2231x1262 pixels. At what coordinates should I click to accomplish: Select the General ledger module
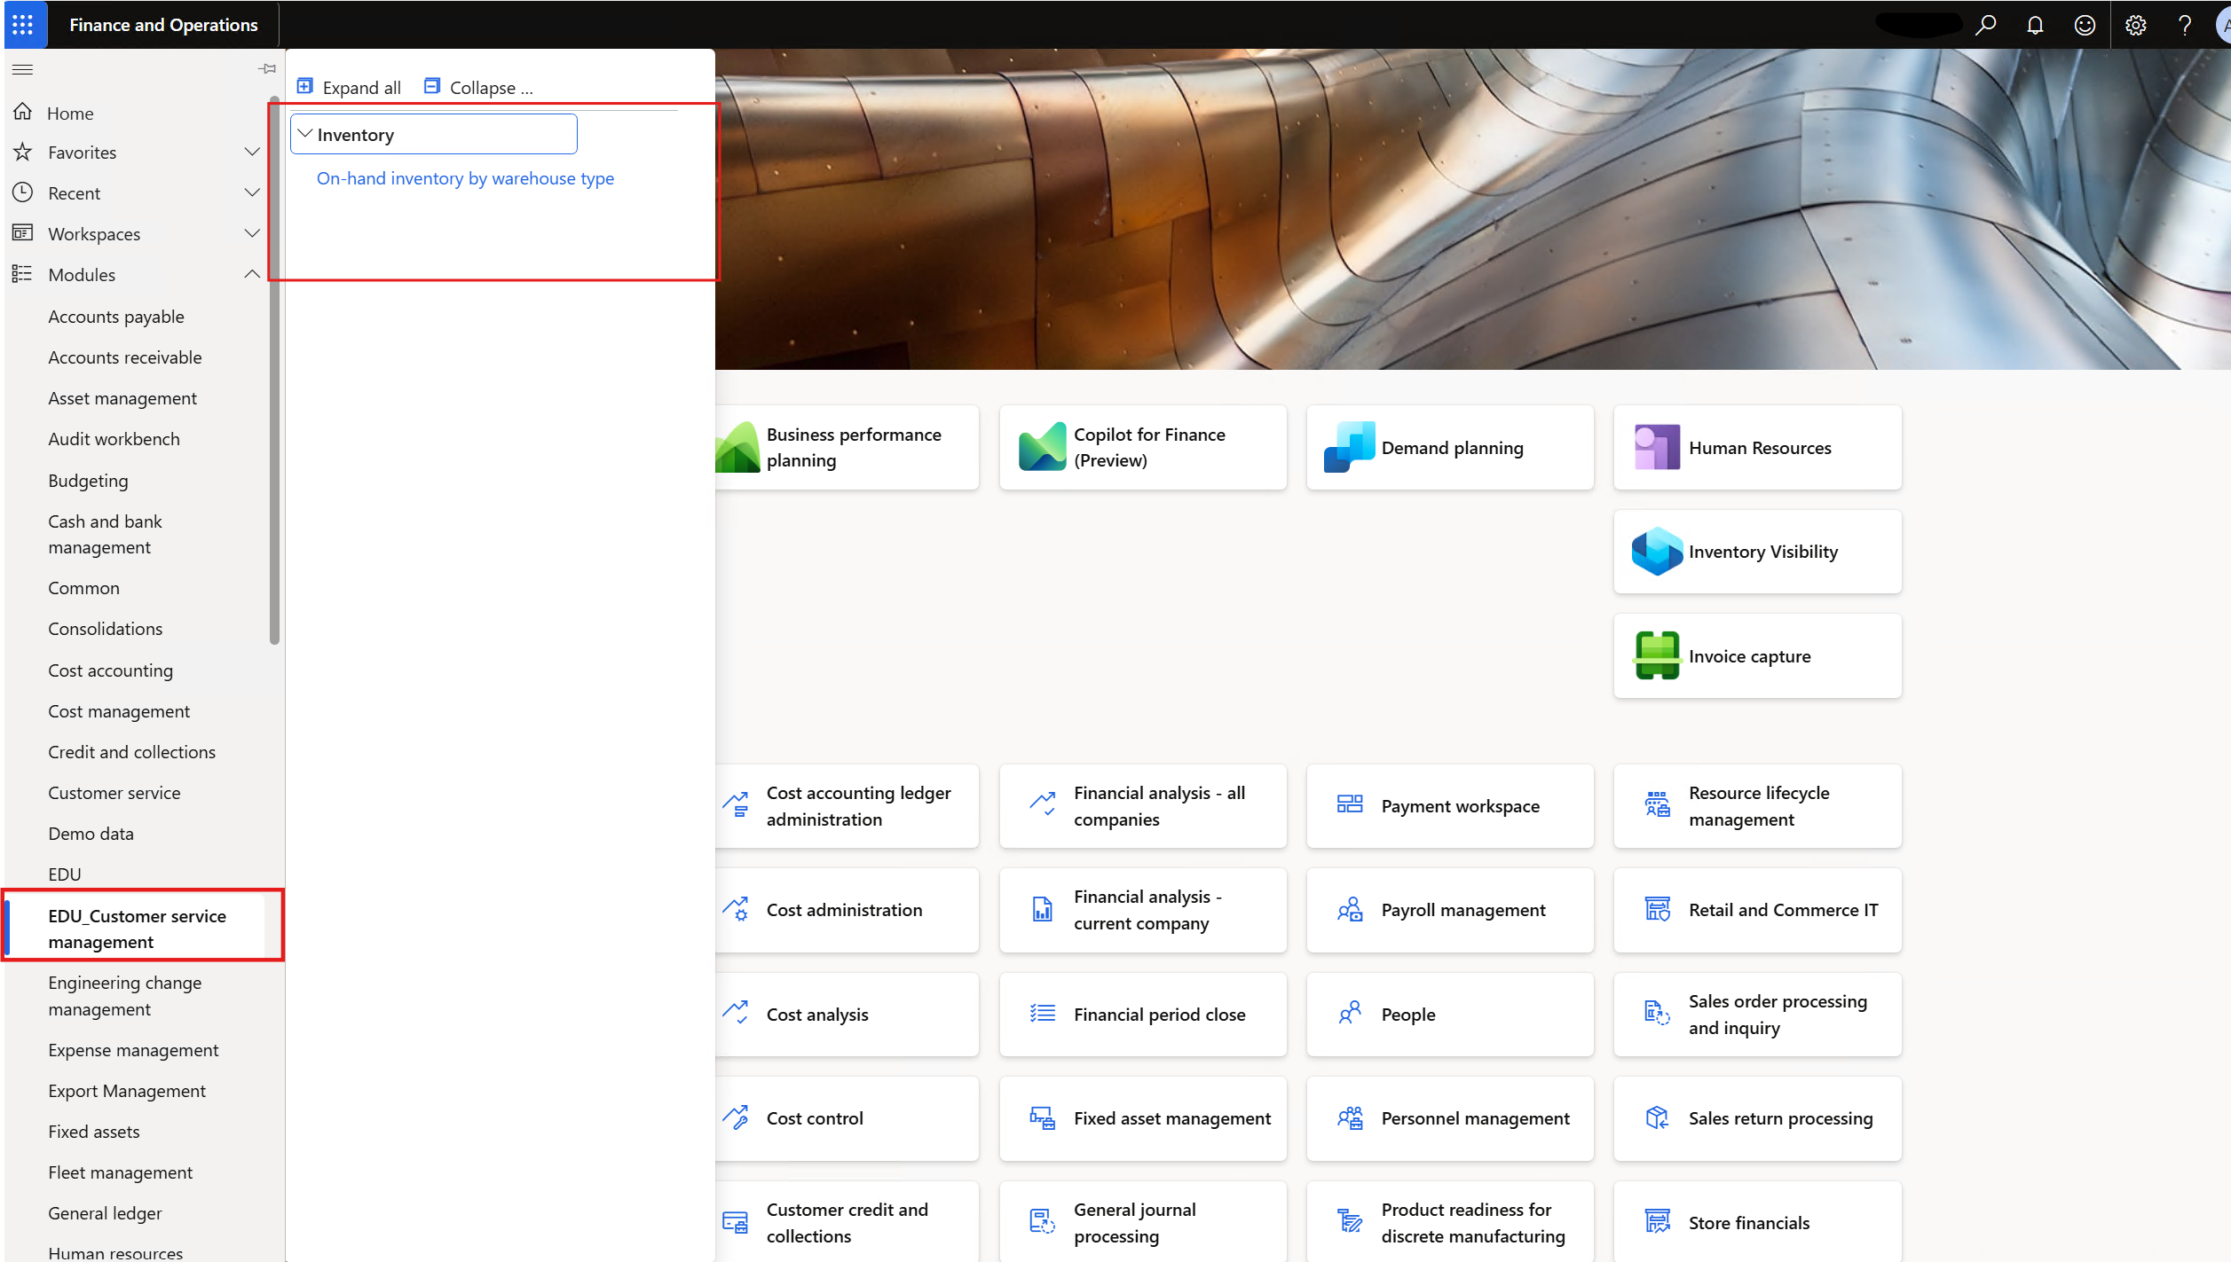click(x=105, y=1213)
